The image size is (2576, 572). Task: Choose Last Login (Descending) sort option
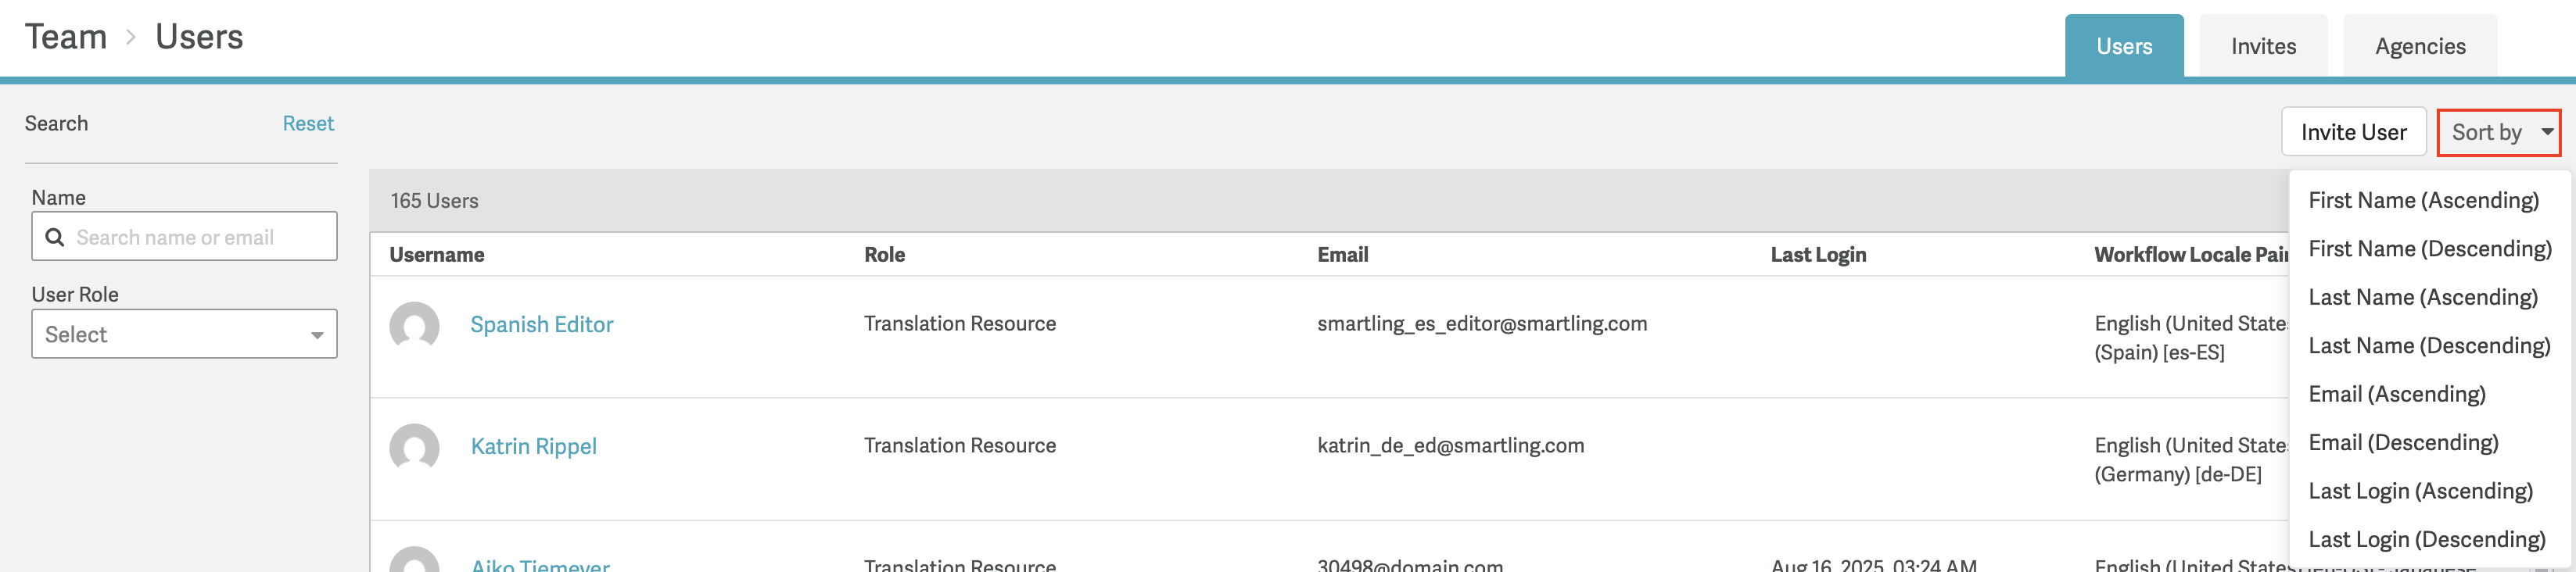click(2426, 540)
